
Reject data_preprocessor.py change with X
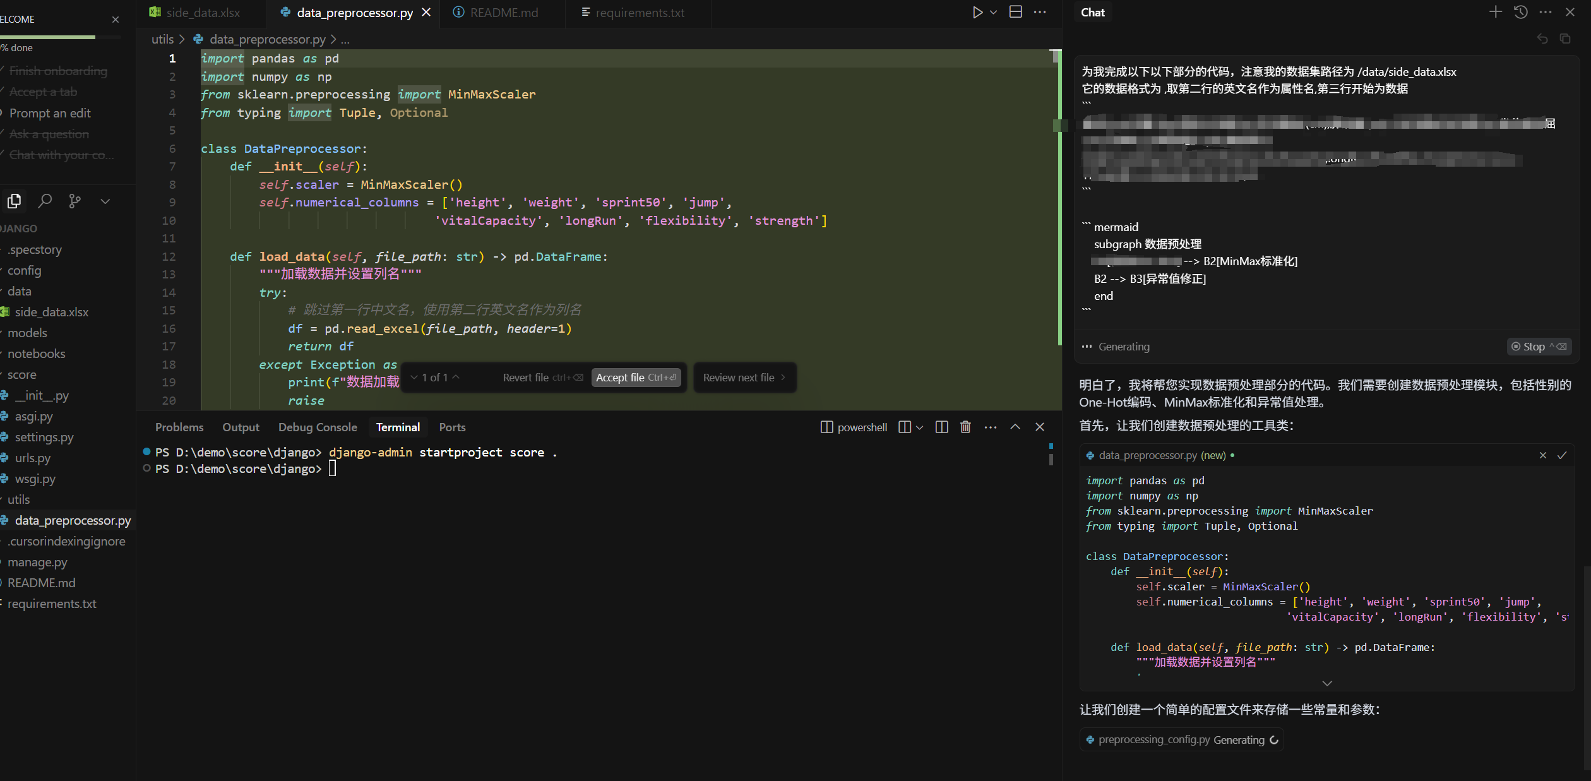[x=1543, y=455]
